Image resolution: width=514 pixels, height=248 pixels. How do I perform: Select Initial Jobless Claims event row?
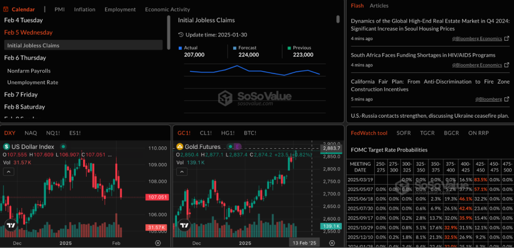pyautogui.click(x=83, y=45)
